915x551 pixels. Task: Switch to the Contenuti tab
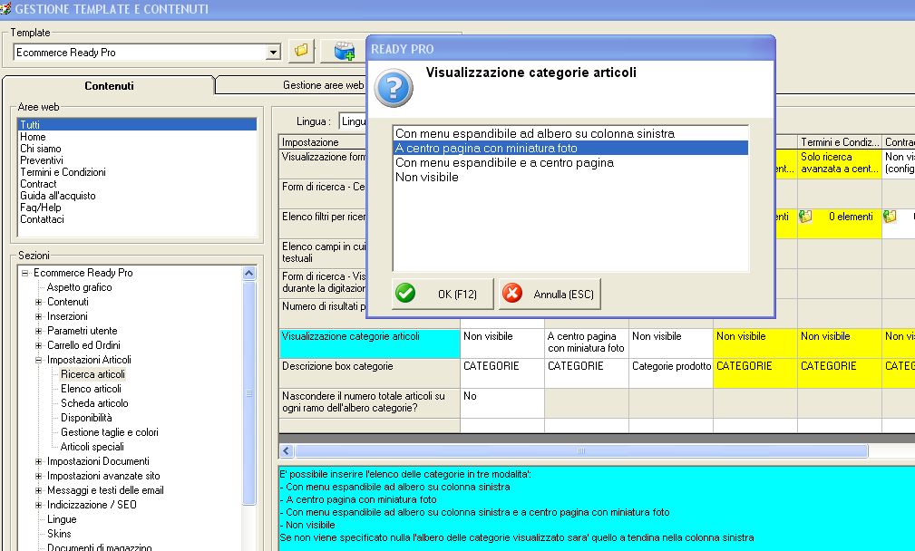[109, 86]
